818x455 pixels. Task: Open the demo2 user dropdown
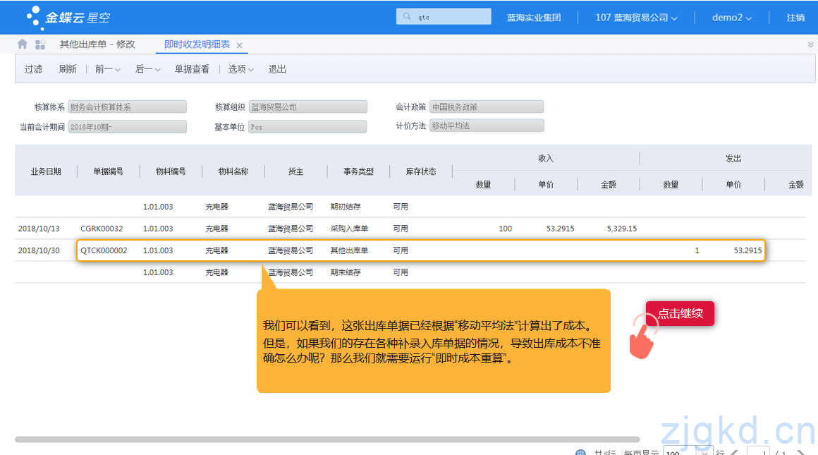732,17
